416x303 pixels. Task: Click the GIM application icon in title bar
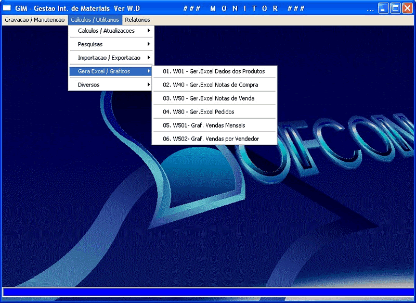pyautogui.click(x=7, y=8)
